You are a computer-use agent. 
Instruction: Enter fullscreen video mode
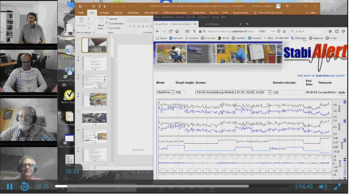point(337,187)
